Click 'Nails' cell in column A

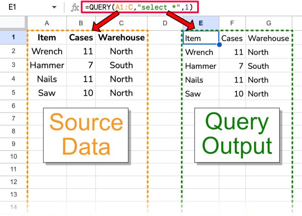pos(47,79)
